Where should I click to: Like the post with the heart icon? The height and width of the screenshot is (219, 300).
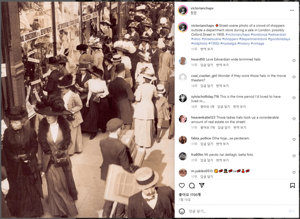[182, 185]
